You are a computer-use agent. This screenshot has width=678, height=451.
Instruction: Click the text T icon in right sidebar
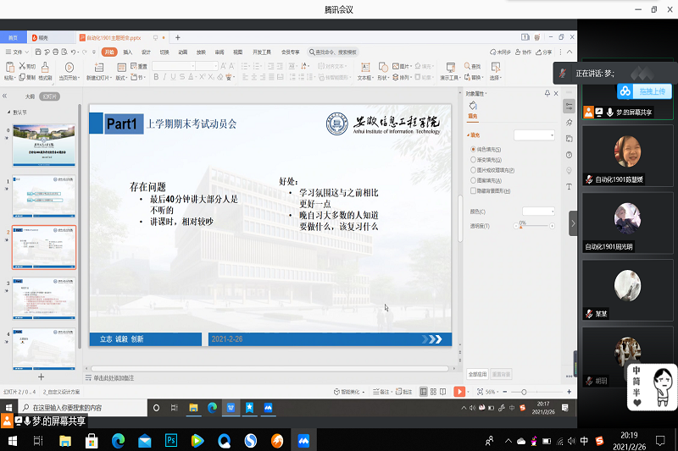[x=569, y=187]
